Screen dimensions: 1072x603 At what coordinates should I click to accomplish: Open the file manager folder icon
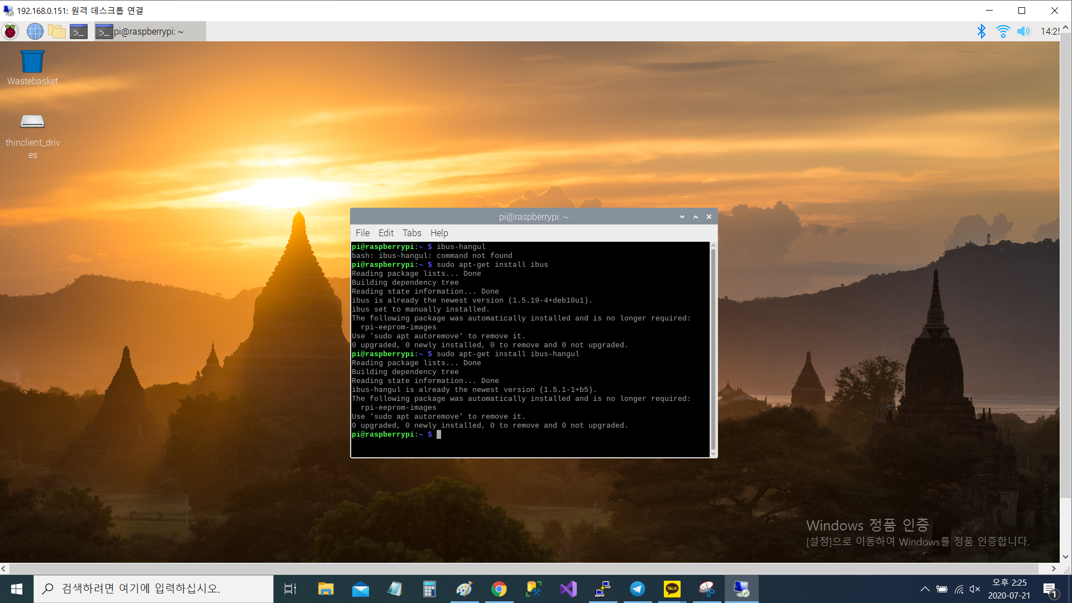[56, 31]
